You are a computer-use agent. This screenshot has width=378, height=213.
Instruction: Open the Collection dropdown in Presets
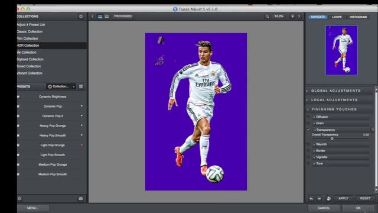pos(61,86)
